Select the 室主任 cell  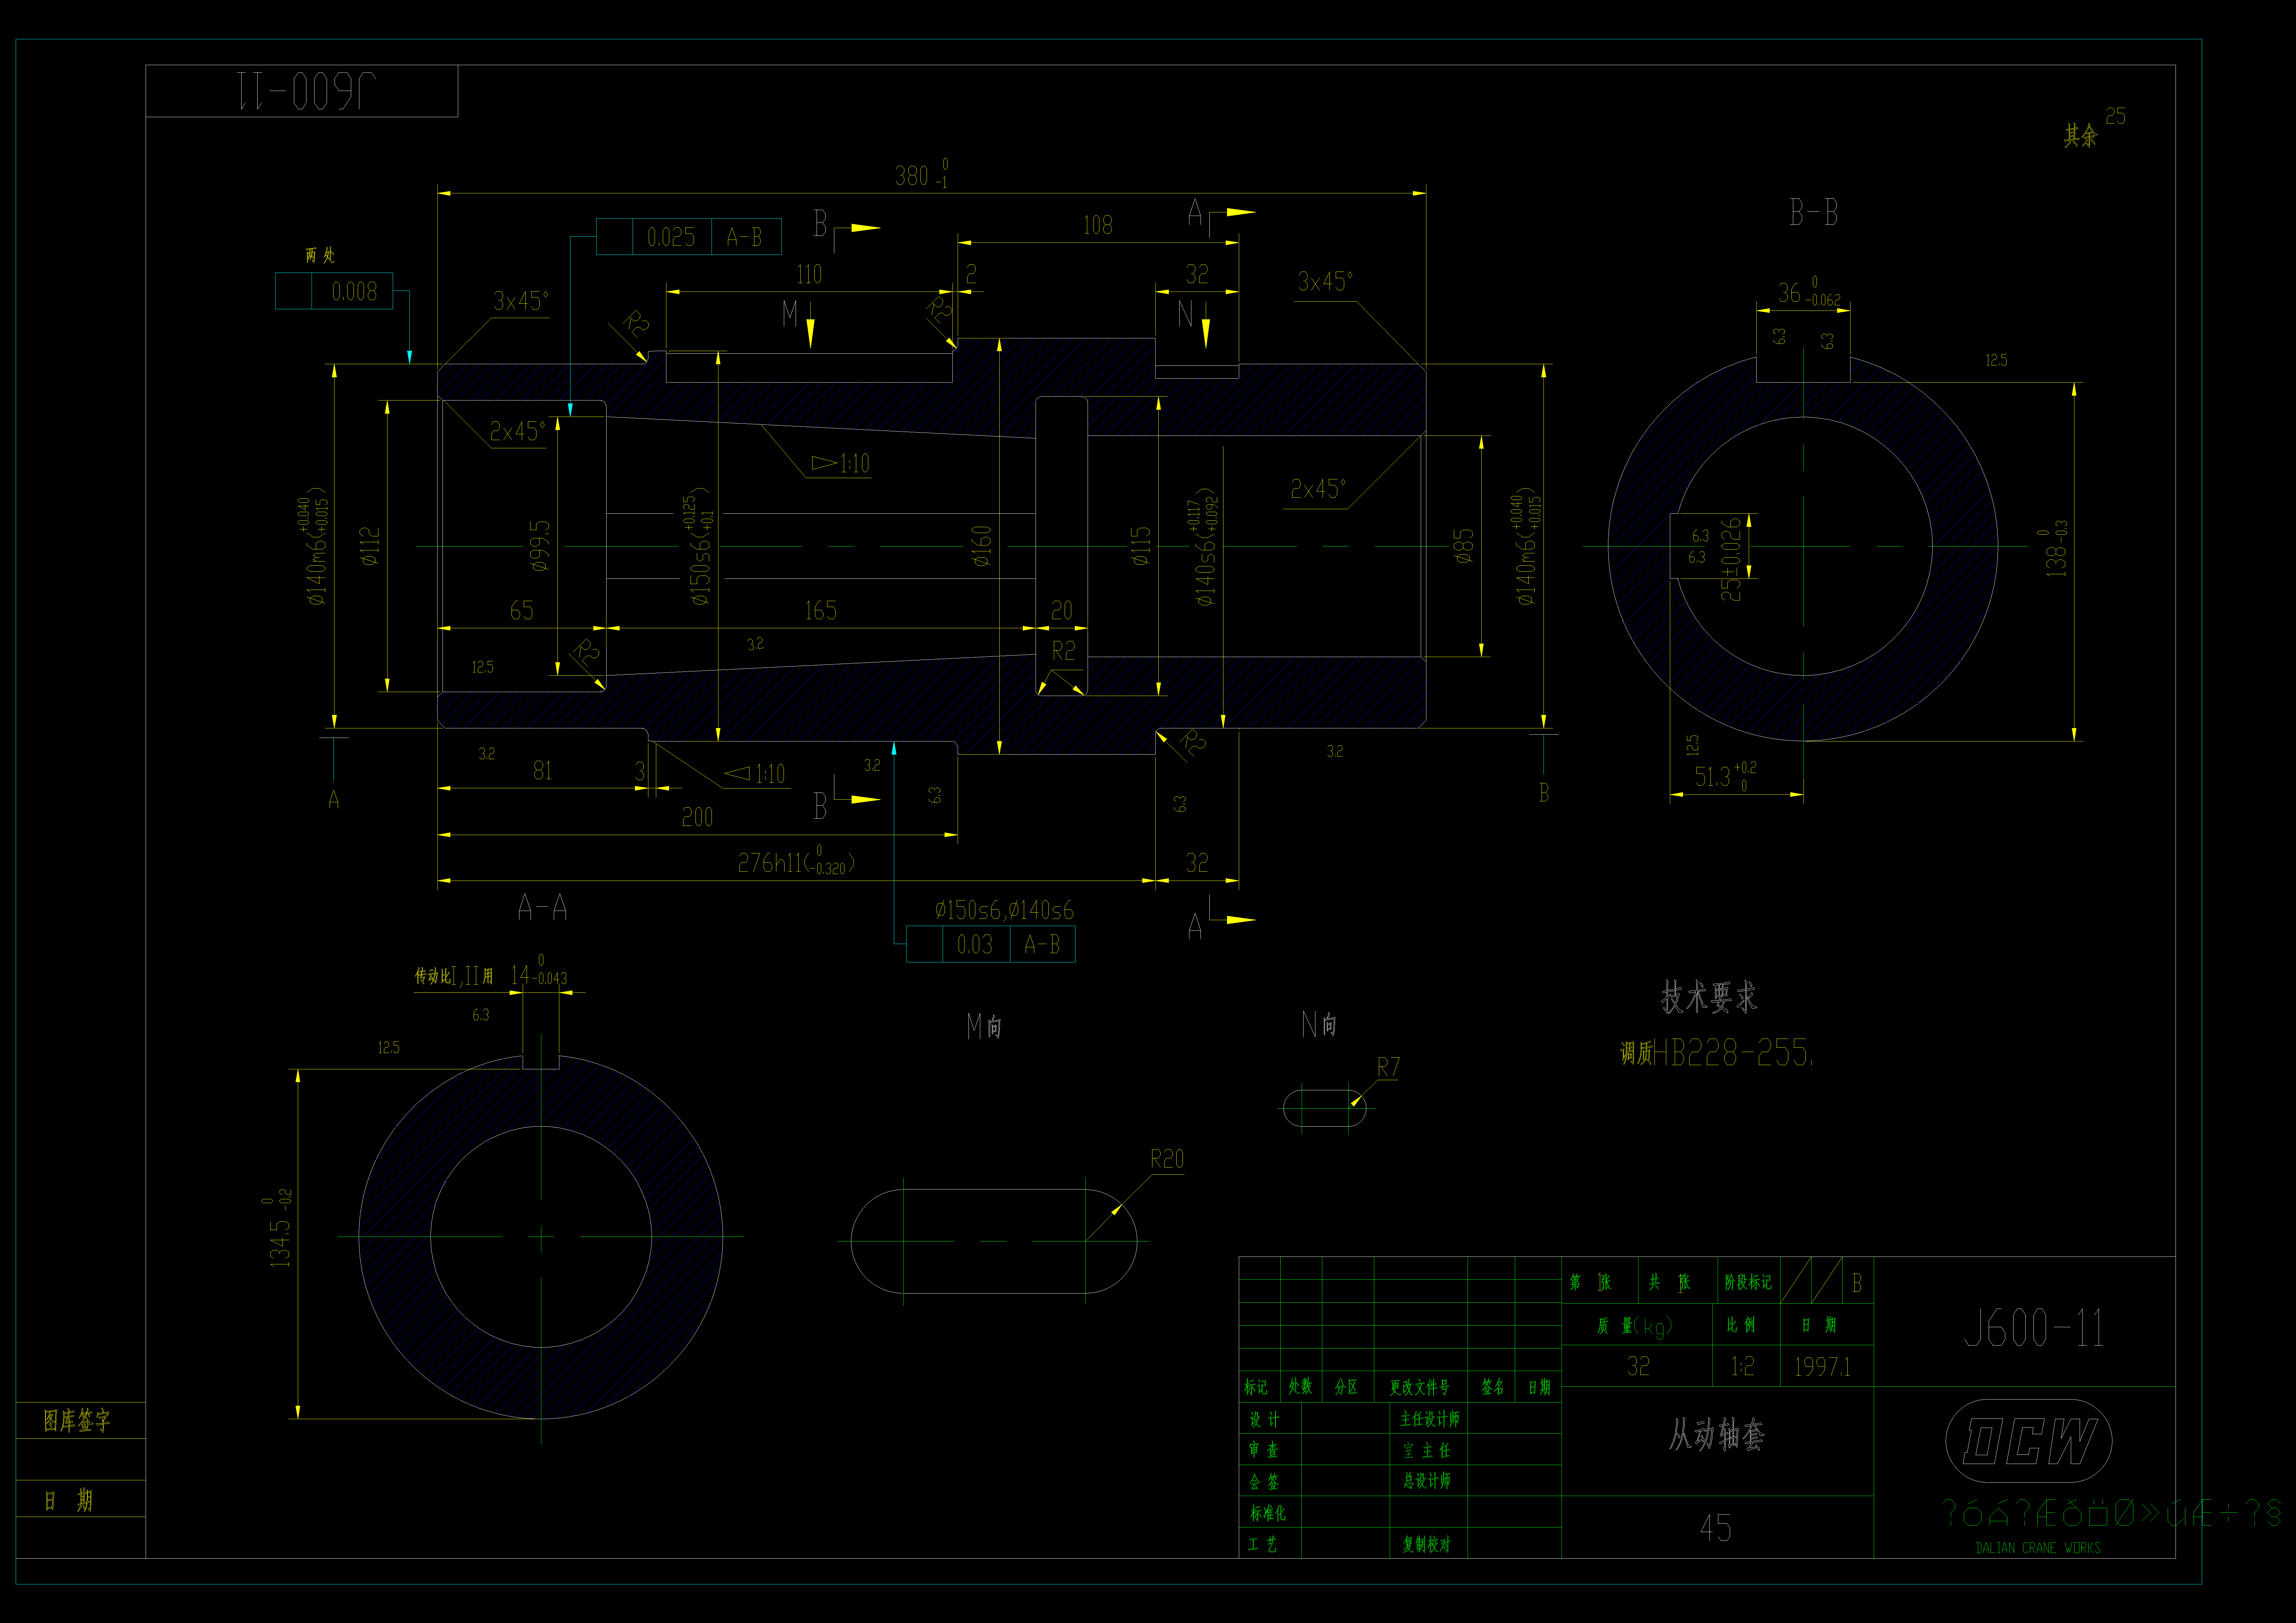[x=1427, y=1450]
